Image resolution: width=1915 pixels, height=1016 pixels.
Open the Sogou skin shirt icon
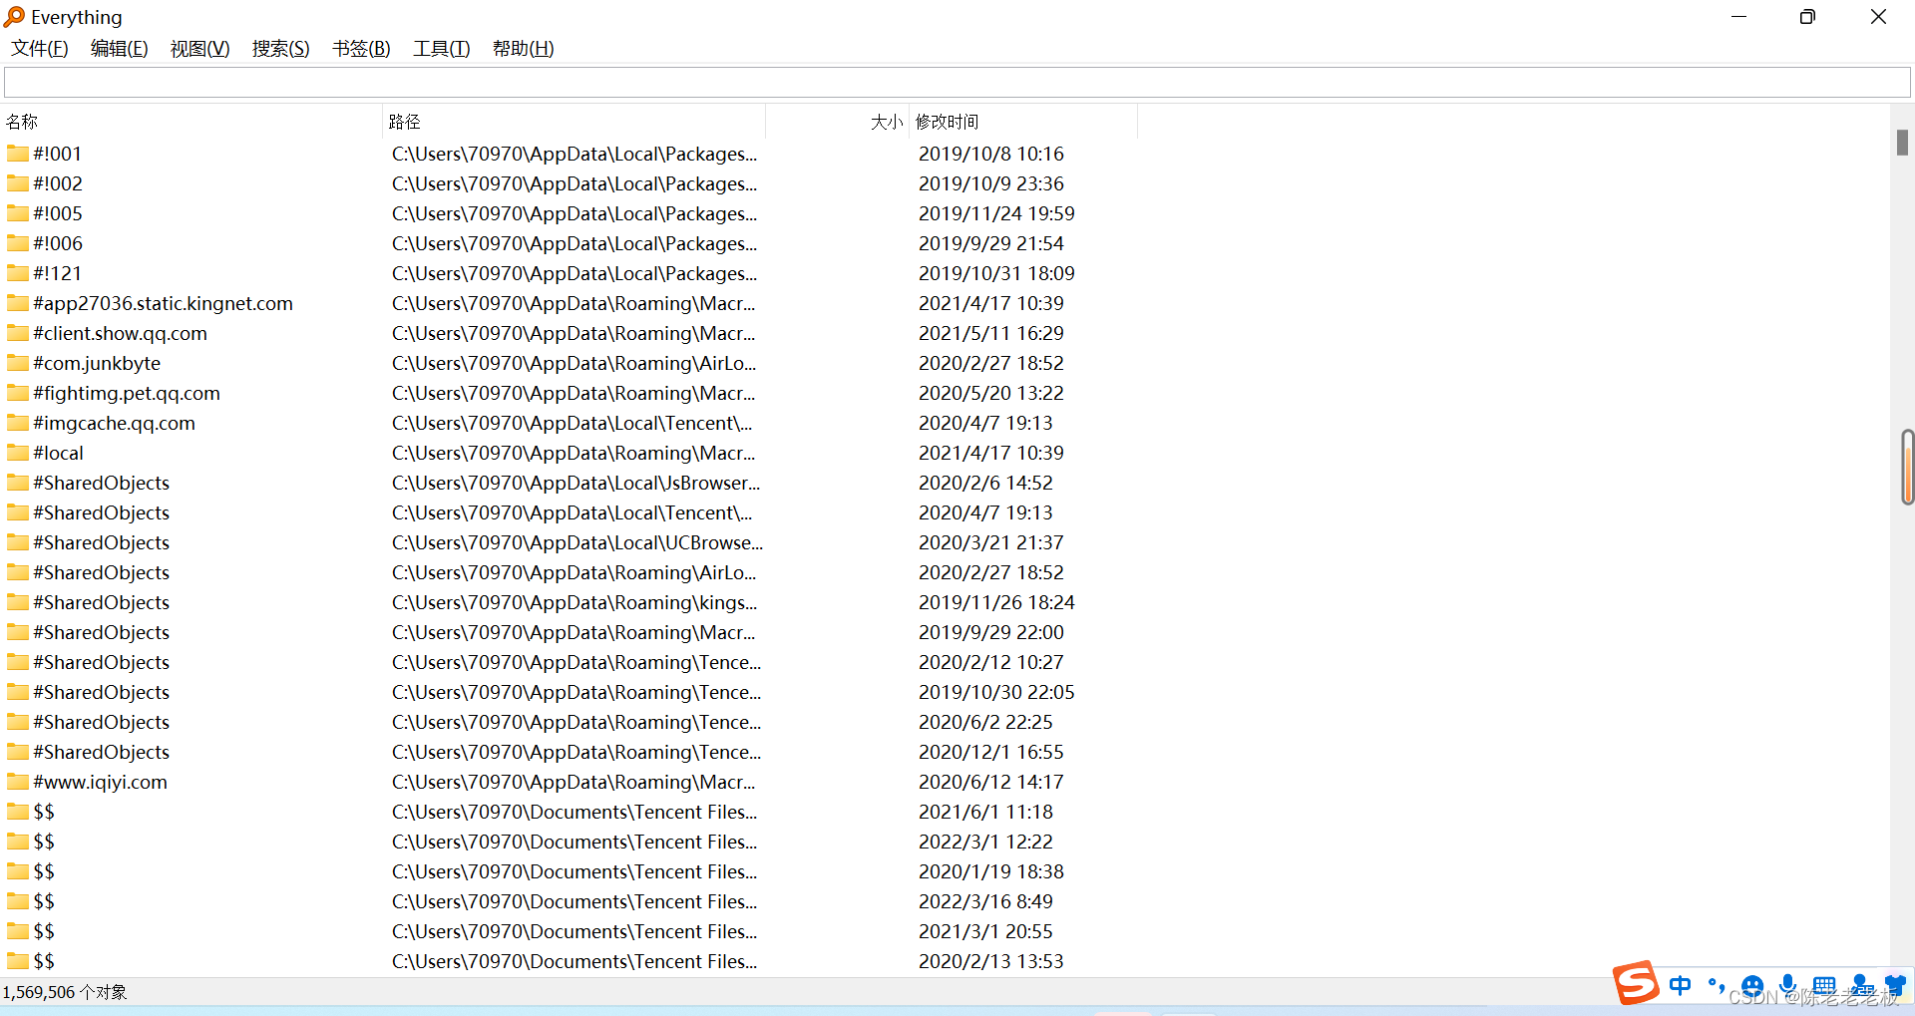[x=1896, y=985]
